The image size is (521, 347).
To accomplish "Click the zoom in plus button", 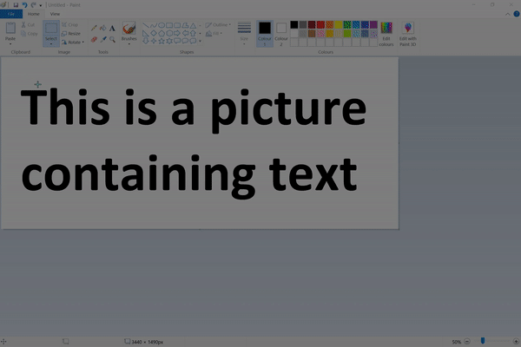I will 516,341.
